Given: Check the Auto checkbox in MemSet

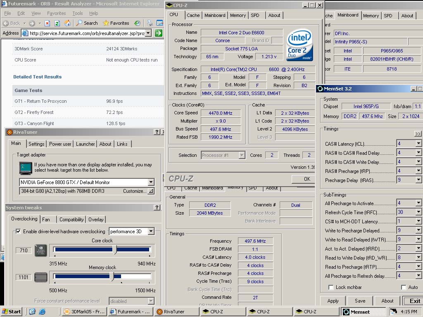Looking at the screenshot, I should [404, 287].
